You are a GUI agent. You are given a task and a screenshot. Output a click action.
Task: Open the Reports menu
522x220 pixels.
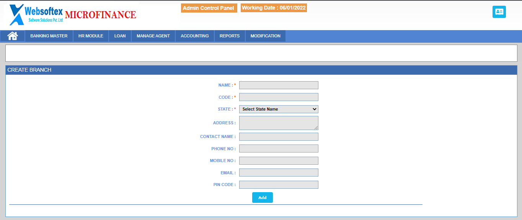click(x=230, y=36)
